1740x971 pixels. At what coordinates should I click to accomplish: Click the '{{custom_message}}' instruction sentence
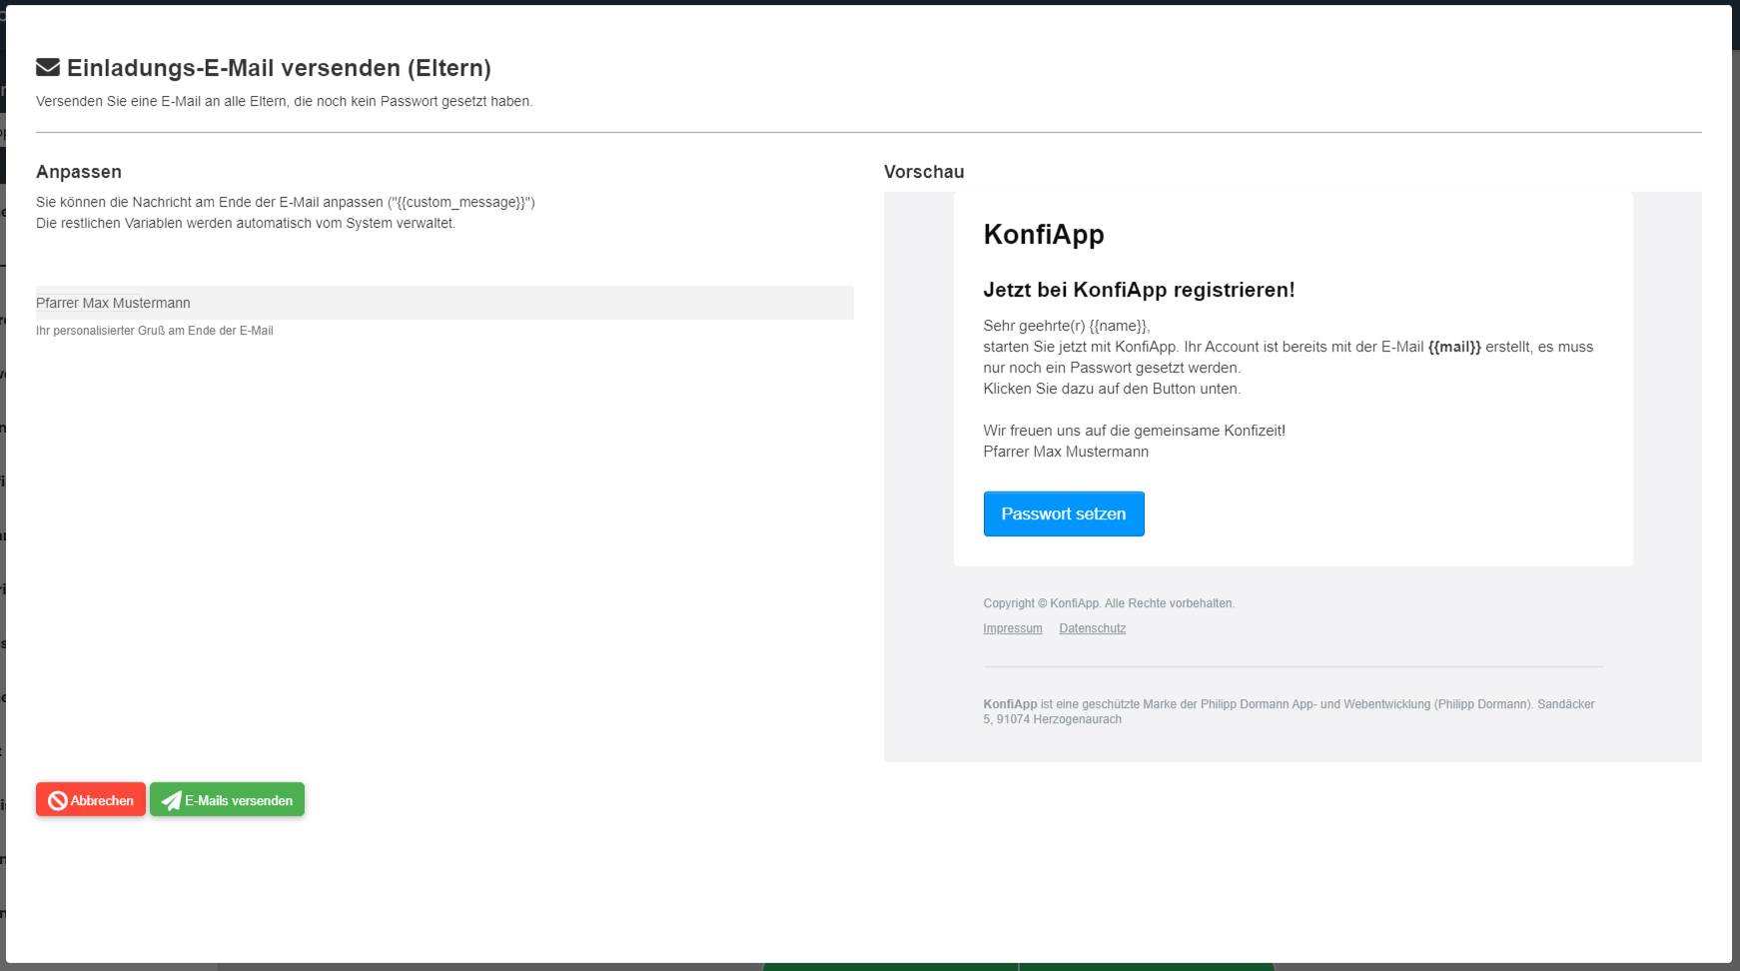coord(286,202)
